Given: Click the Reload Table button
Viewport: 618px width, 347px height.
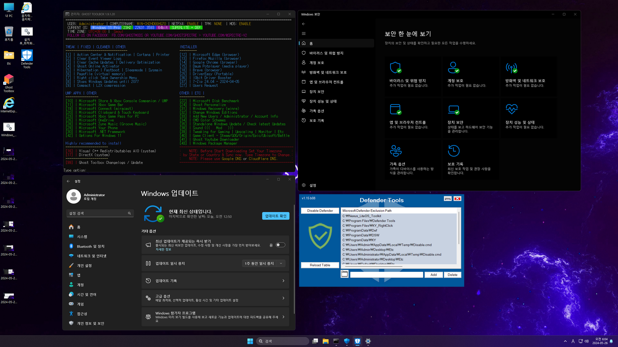Looking at the screenshot, I should point(320,265).
